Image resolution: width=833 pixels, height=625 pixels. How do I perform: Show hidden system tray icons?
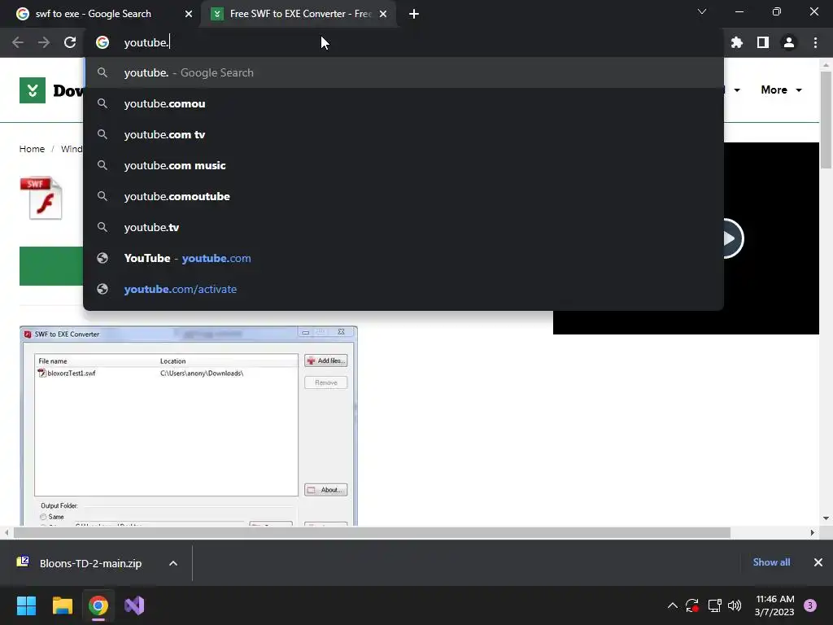(673, 605)
